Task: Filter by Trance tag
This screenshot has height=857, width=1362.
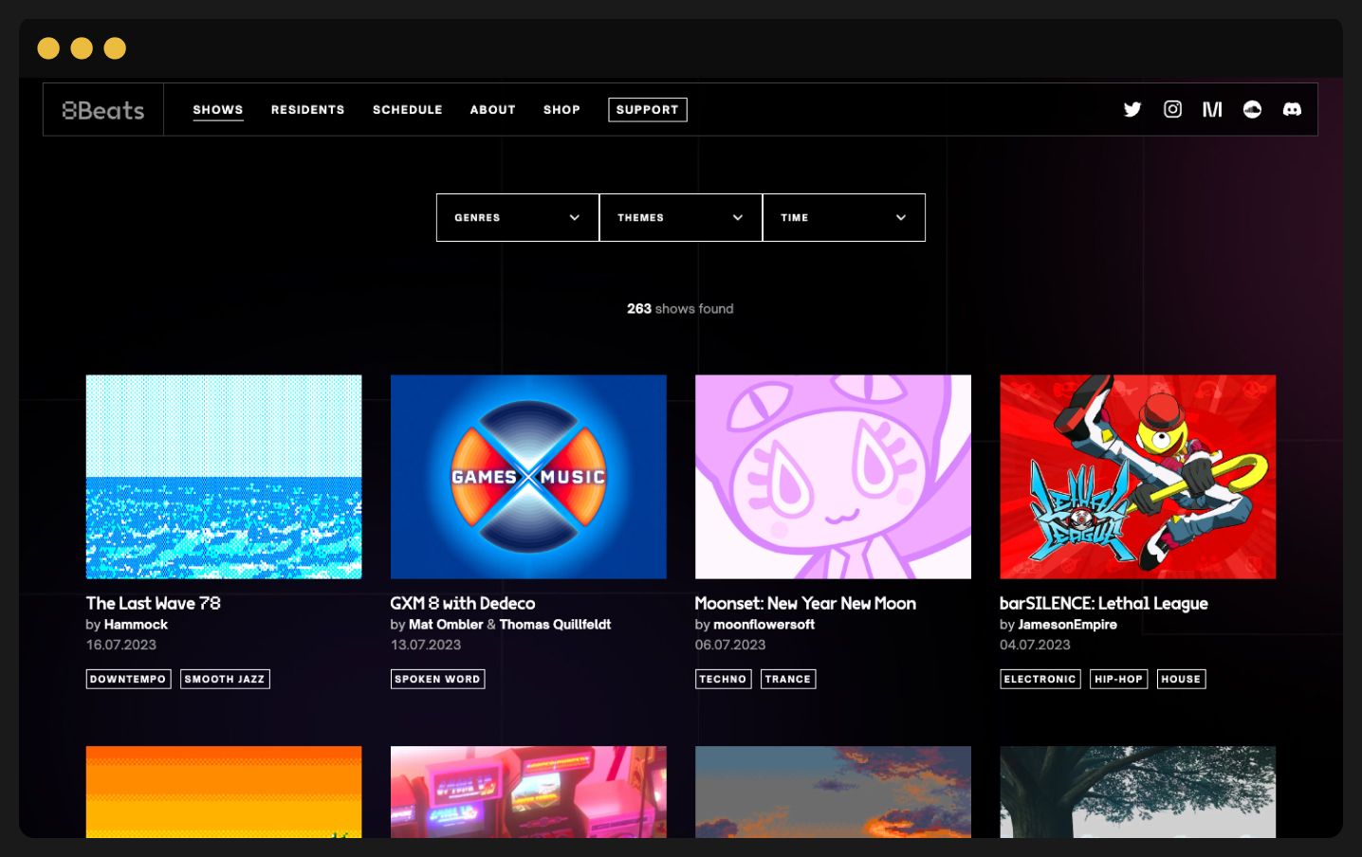Action: [788, 679]
